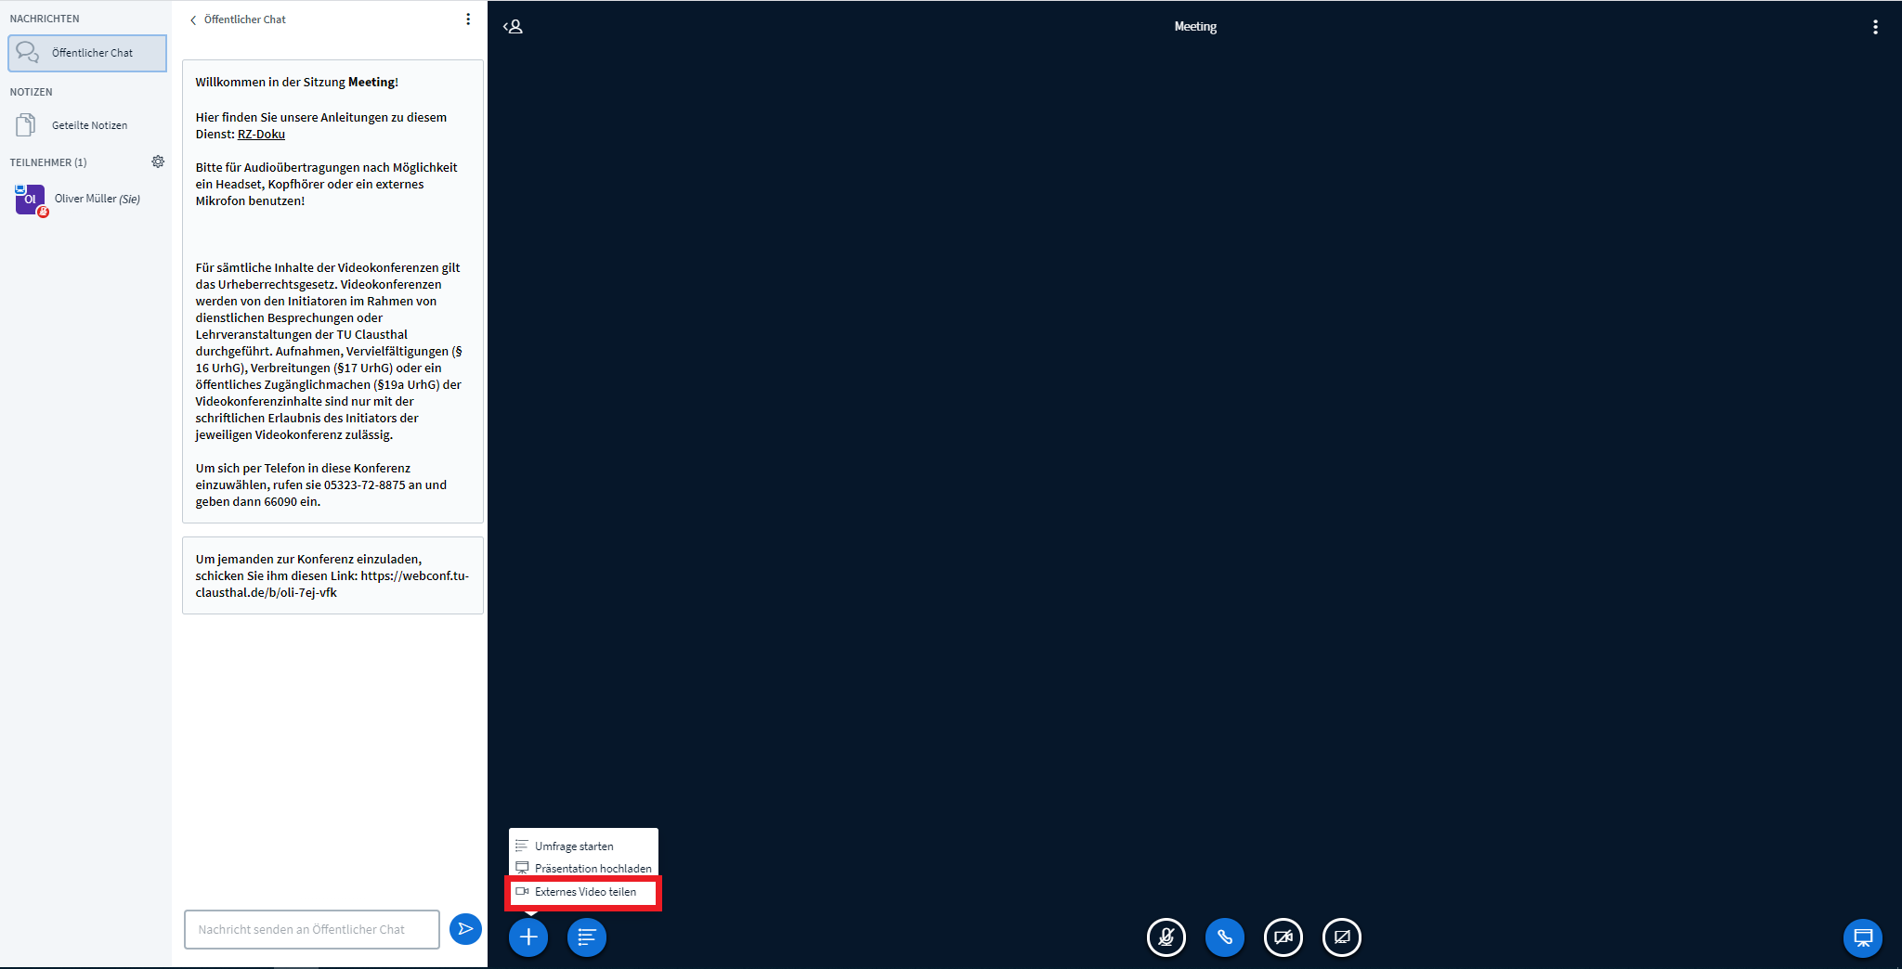Open meeting options three-dot menu
The image size is (1902, 969).
(x=1875, y=27)
